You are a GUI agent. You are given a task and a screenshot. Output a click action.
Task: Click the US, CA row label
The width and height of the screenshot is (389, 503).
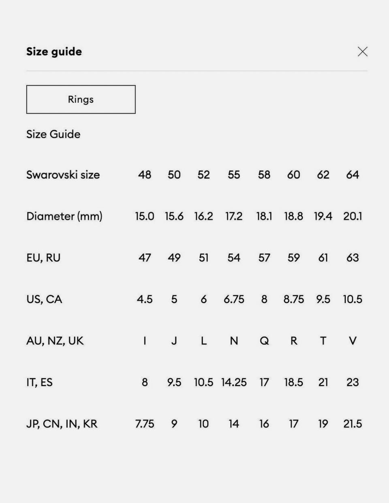[x=44, y=299]
